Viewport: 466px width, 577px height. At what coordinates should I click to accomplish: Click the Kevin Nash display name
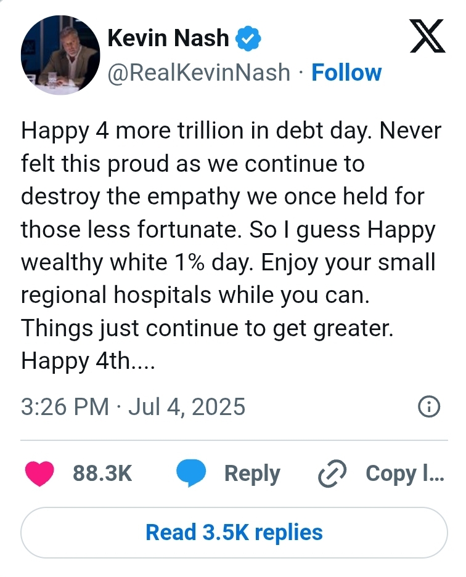coord(168,39)
